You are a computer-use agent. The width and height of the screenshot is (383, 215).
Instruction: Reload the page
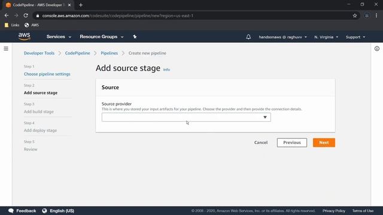[x=26, y=16]
